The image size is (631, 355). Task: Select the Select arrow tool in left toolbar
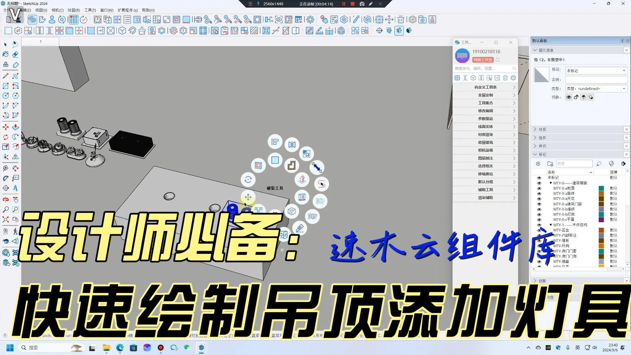pos(5,45)
